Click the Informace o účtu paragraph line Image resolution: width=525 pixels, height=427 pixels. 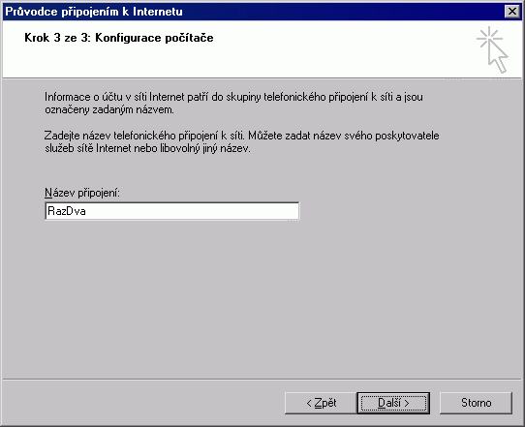(233, 98)
